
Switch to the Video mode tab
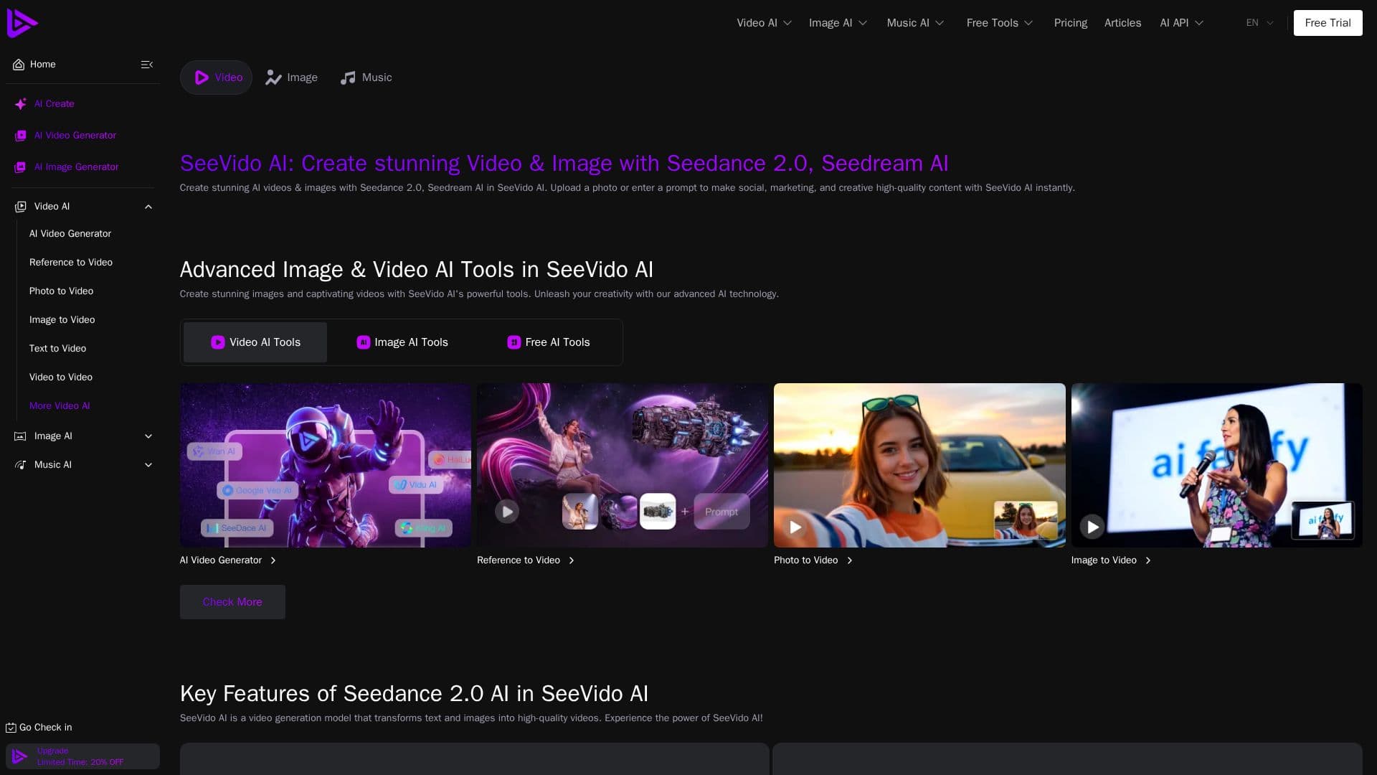216,77
